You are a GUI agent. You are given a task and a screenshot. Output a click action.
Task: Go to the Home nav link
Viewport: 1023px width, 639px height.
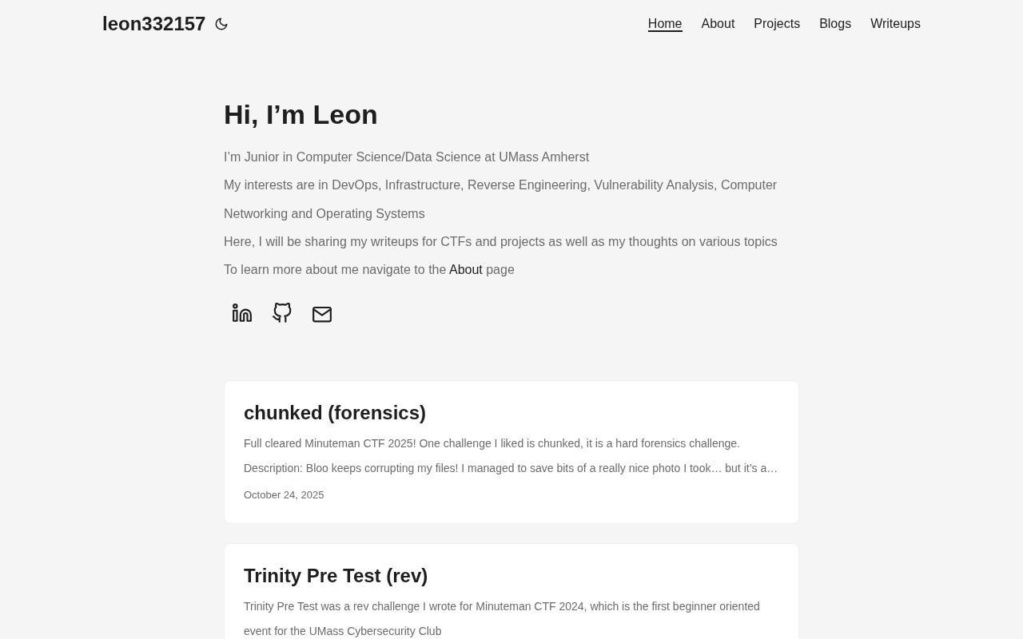665,24
